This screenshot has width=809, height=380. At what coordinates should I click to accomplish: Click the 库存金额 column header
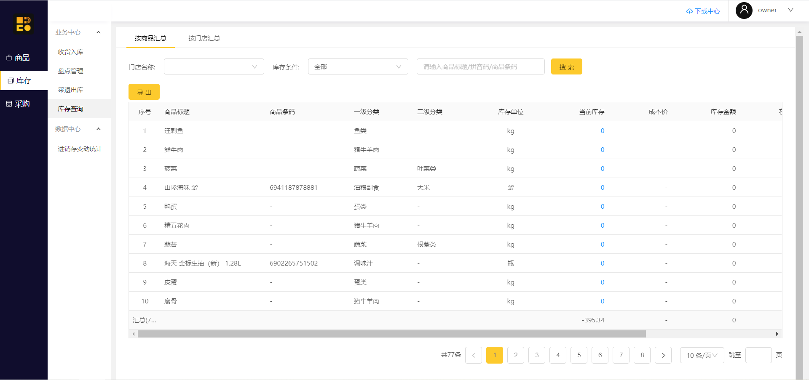pyautogui.click(x=723, y=112)
